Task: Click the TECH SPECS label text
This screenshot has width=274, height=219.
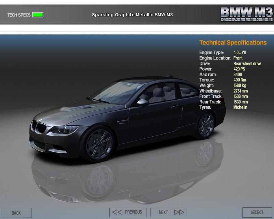Action: pos(19,15)
